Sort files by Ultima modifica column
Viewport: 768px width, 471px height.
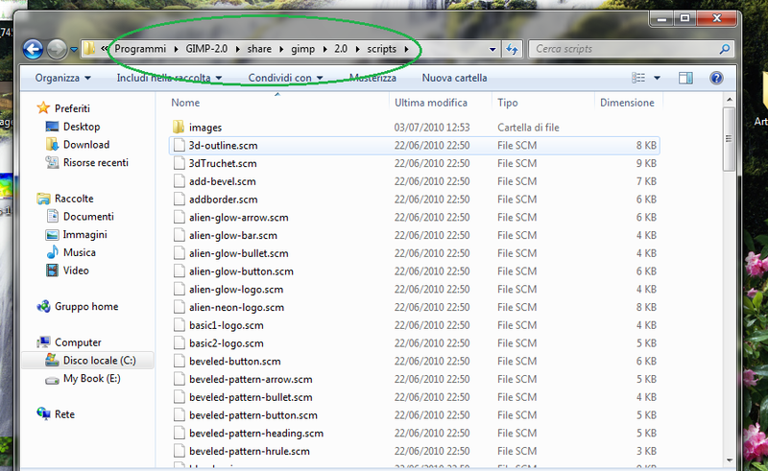pos(430,102)
